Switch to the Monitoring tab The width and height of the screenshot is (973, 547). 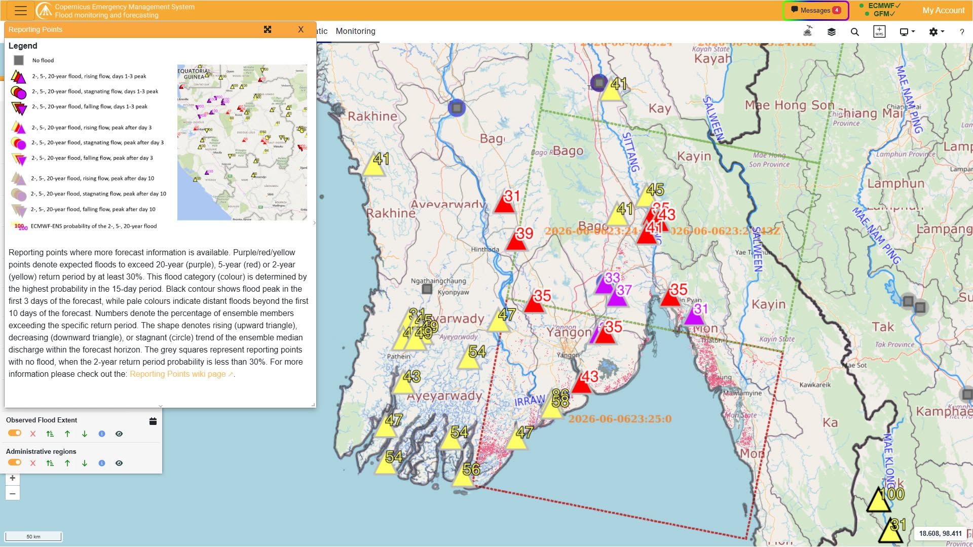pyautogui.click(x=355, y=31)
